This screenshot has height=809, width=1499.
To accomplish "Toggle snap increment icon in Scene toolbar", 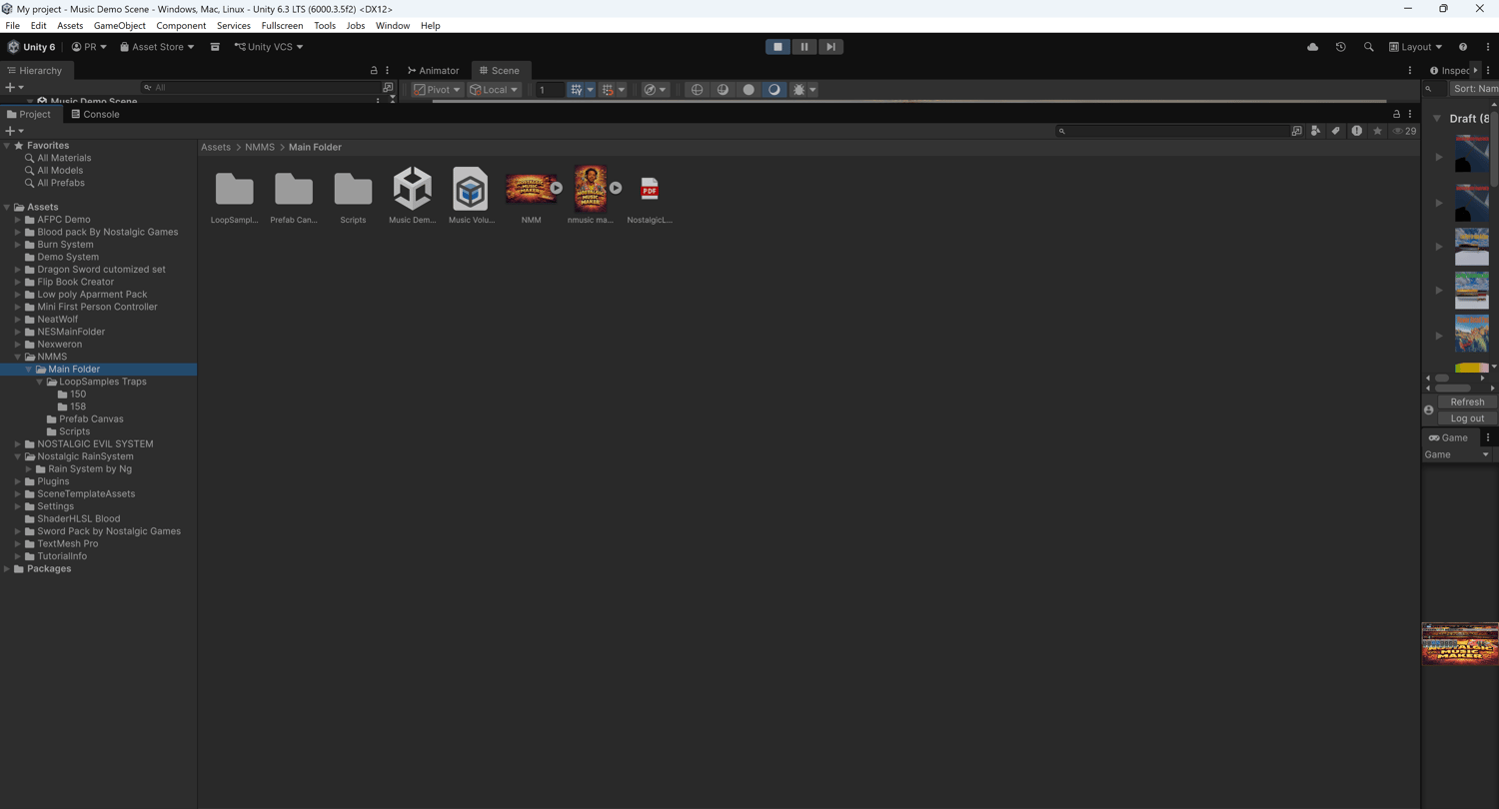I will point(608,90).
